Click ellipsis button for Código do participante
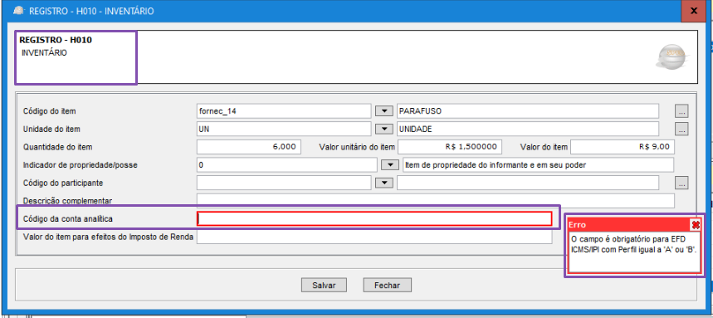 point(681,183)
